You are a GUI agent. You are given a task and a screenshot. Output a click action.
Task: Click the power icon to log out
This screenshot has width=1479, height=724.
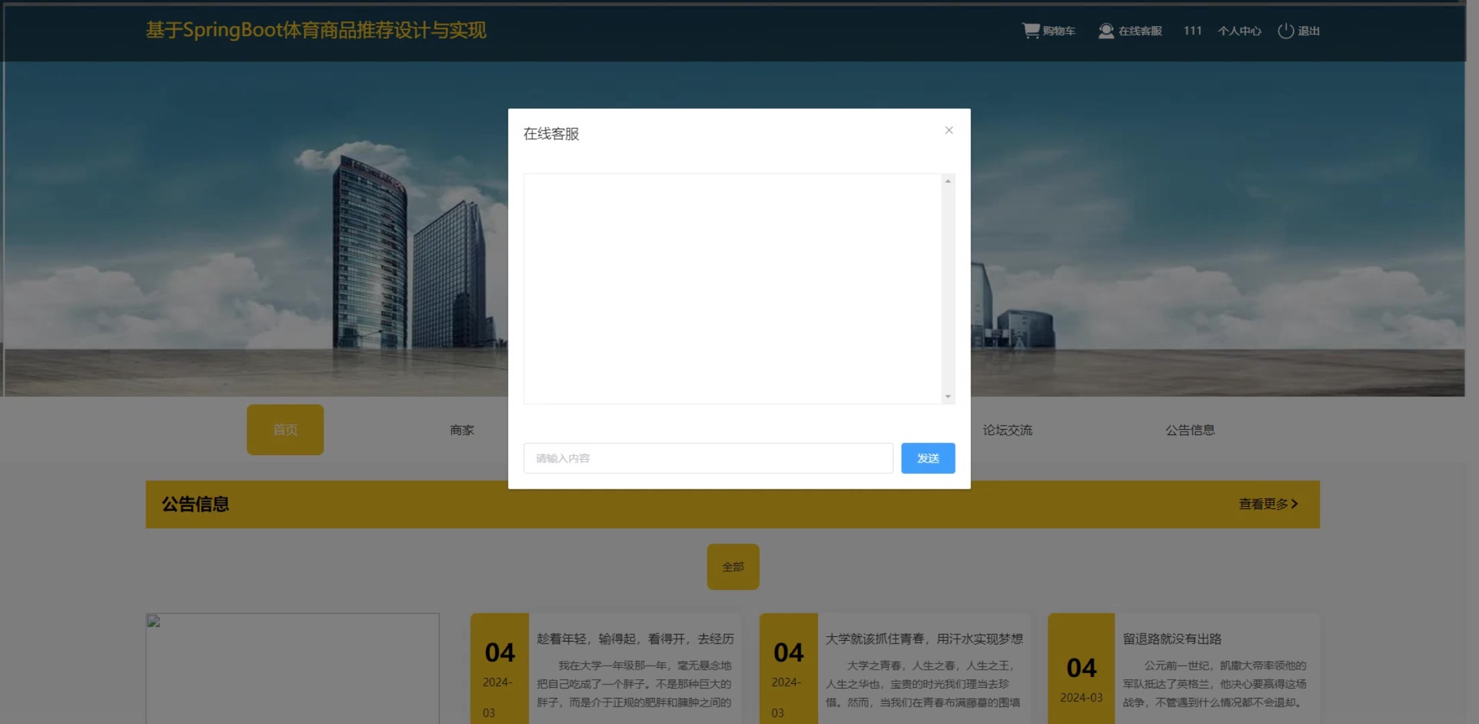coord(1285,31)
